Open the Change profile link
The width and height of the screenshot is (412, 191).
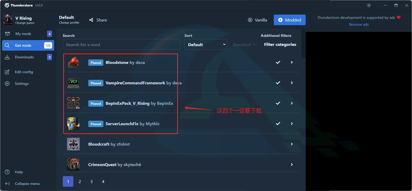click(x=69, y=23)
